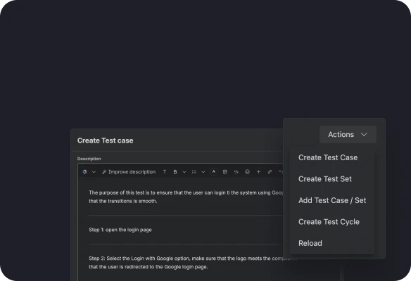
Task: Collapse the Actions dropdown
Action: 348,134
